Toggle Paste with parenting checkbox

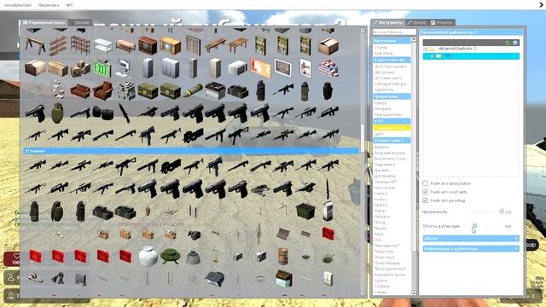425,200
